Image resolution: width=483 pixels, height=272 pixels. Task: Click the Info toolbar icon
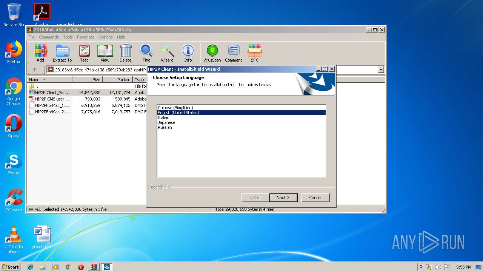[x=188, y=53]
